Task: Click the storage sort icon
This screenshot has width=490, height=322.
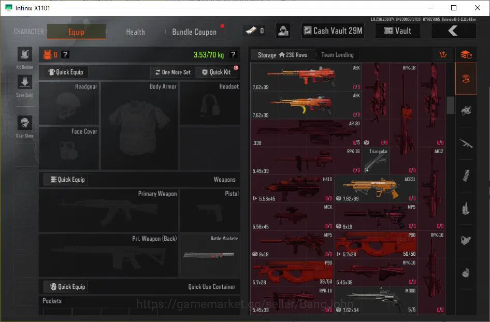Action: [x=443, y=55]
